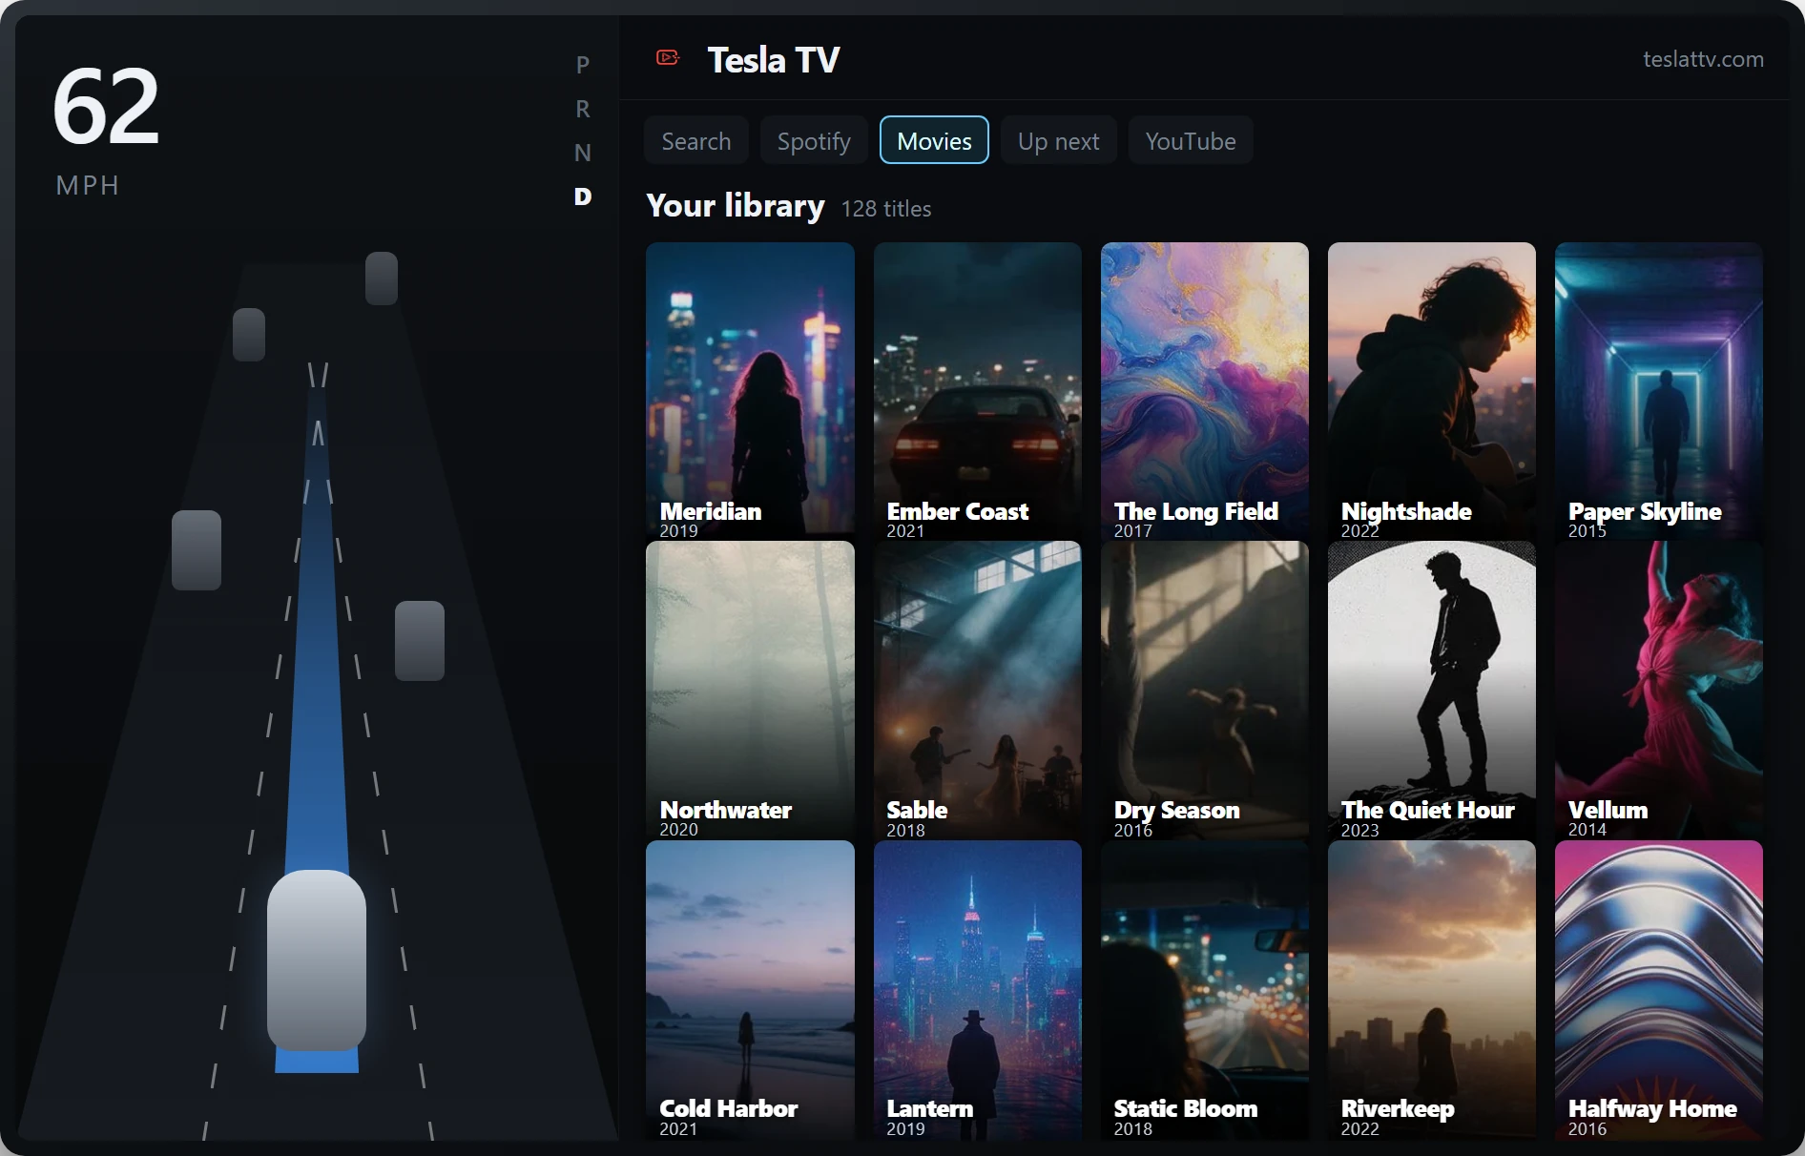Click the "Tesla TV" title text

(x=774, y=60)
